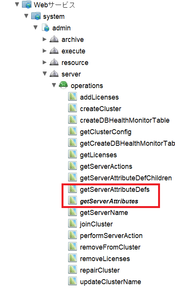The width and height of the screenshot is (175, 288).
Task: Select the getLicenses operation
Action: 98,155
